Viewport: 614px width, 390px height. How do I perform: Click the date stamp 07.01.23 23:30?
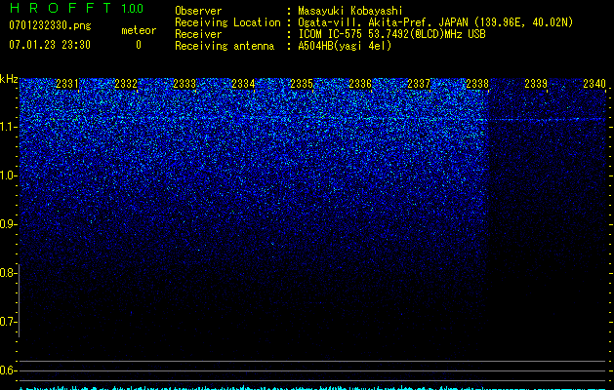coord(50,45)
